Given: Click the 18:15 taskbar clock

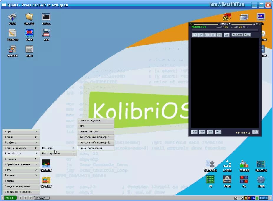Looking at the screenshot, I should [264, 198].
